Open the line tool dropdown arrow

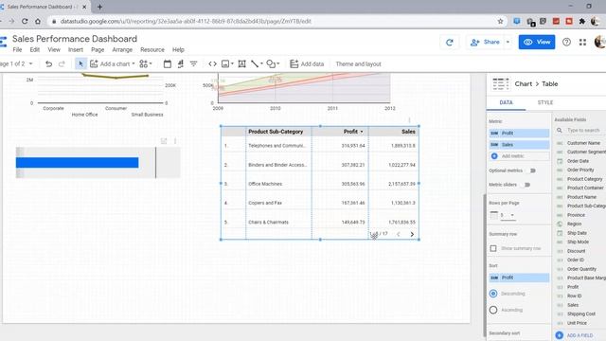point(261,63)
